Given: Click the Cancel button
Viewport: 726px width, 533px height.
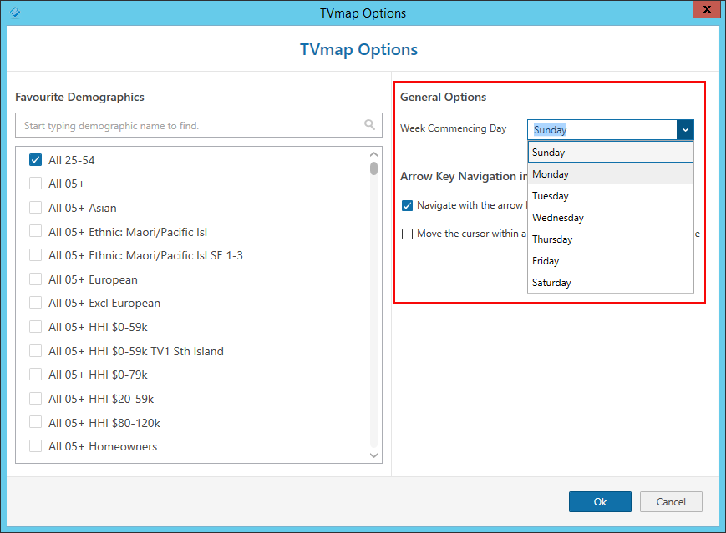Looking at the screenshot, I should tap(671, 501).
